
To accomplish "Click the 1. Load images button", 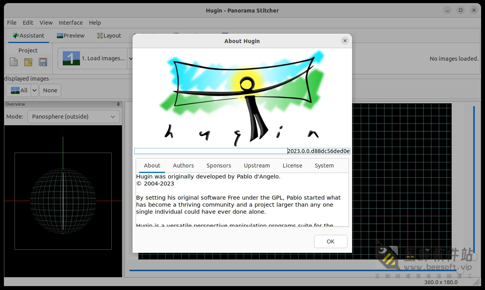I will click(x=93, y=59).
